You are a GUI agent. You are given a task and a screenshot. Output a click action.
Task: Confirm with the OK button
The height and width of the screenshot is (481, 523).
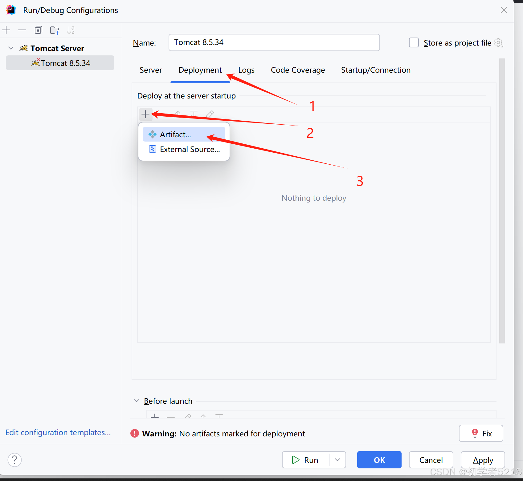(x=379, y=460)
